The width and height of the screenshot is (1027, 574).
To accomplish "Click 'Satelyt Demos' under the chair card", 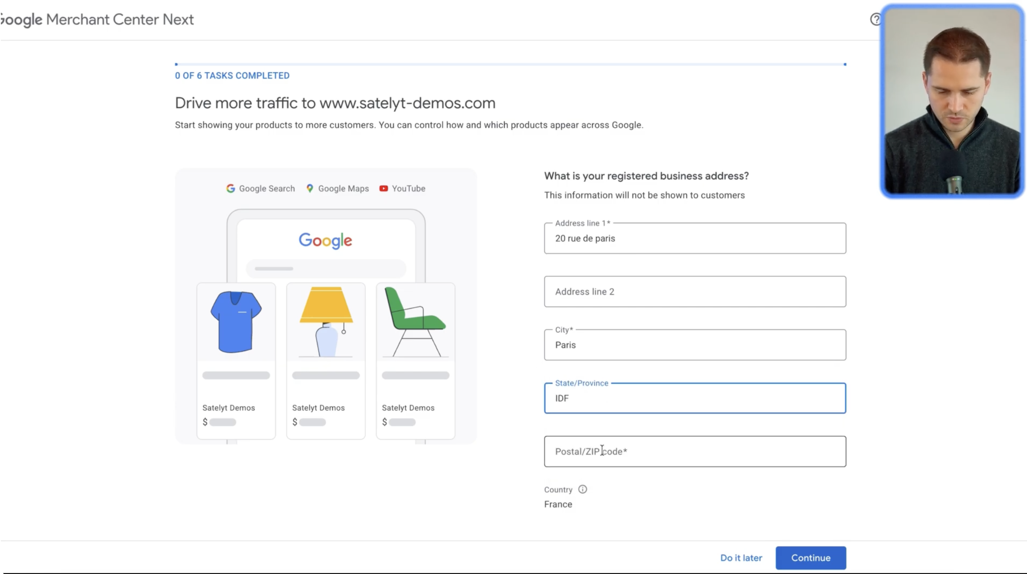I will coord(408,408).
